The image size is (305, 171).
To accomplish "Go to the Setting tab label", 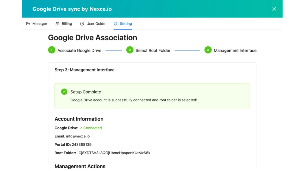I will pos(126,24).
